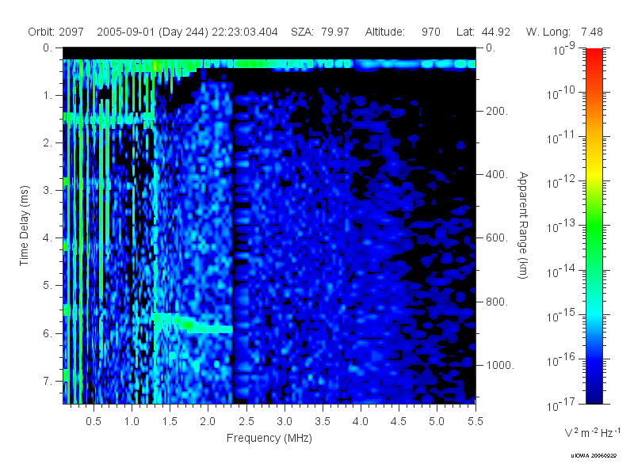Click the Orbit: 2097 header text
This screenshot has height=475, width=634.
click(x=55, y=32)
